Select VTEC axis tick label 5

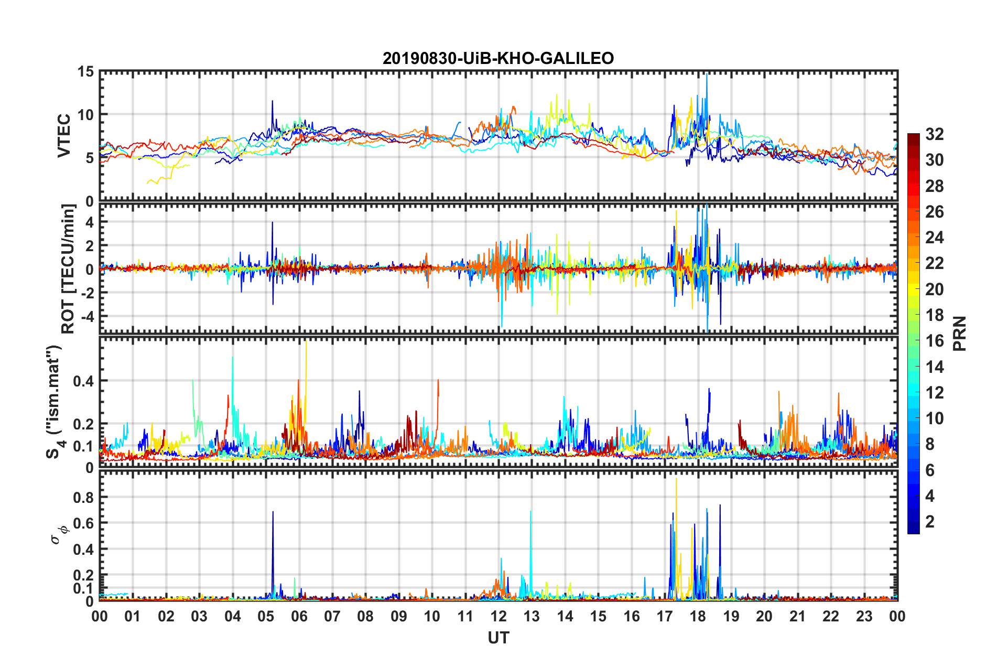tap(90, 158)
